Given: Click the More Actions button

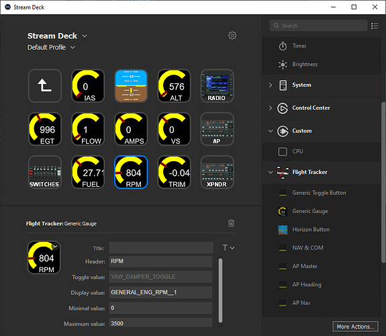Looking at the screenshot, I should point(355,327).
